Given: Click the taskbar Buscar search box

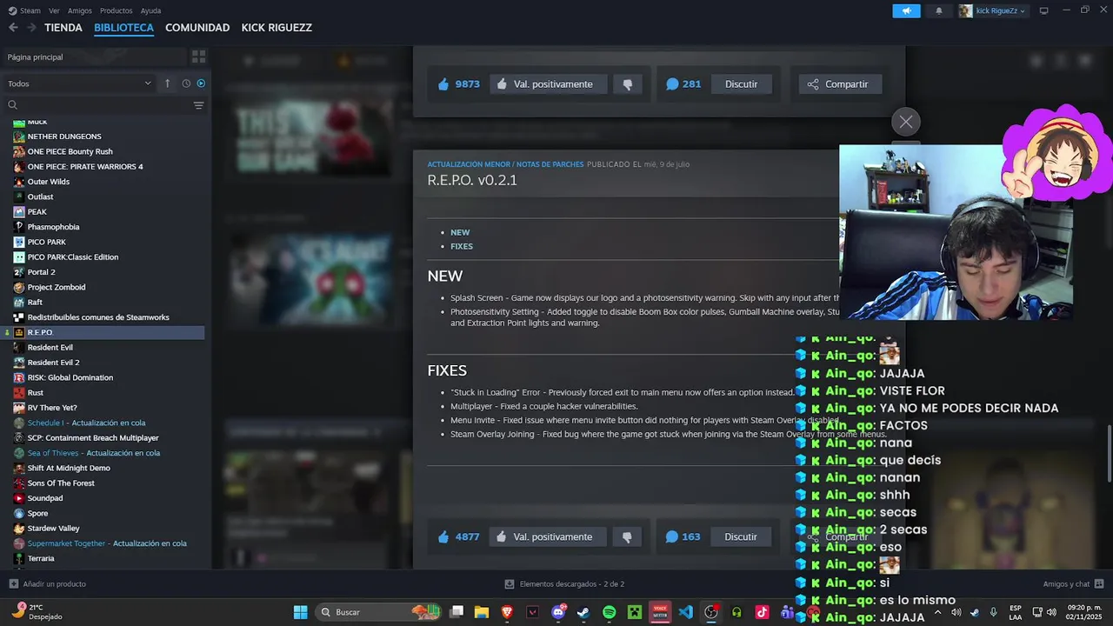Looking at the screenshot, I should [x=379, y=612].
